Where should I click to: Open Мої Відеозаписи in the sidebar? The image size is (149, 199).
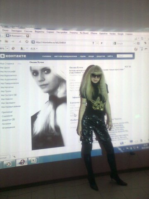pyautogui.click(x=9, y=75)
